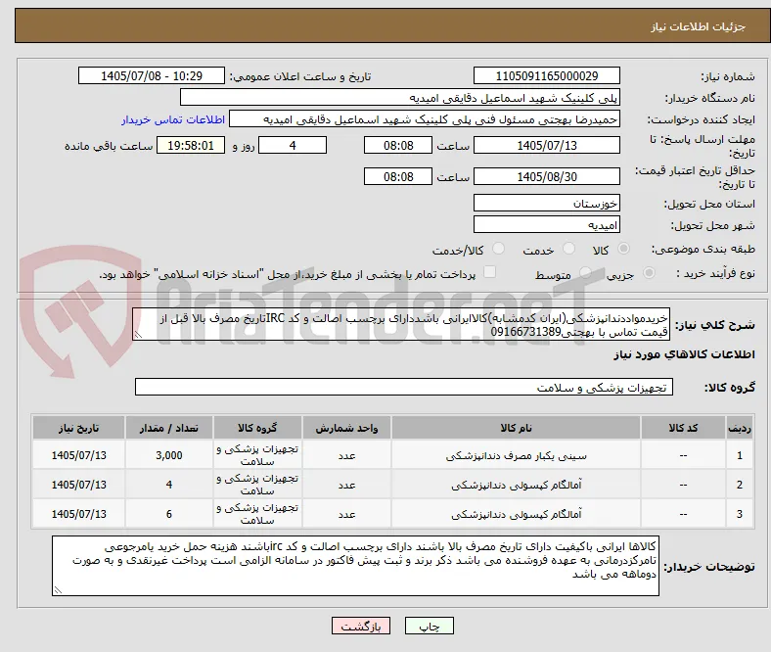This screenshot has width=771, height=652.
Task: Select the خدمت radio button
Action: [568, 249]
